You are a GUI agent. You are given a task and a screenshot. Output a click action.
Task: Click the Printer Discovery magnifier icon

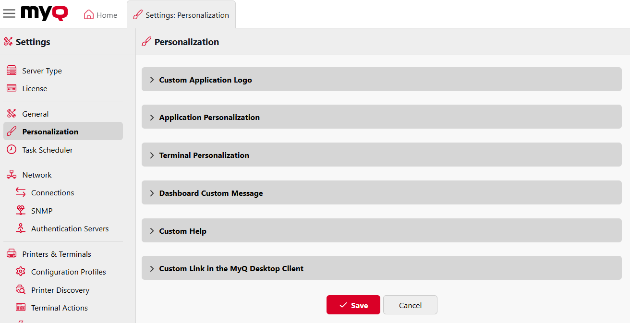(21, 289)
